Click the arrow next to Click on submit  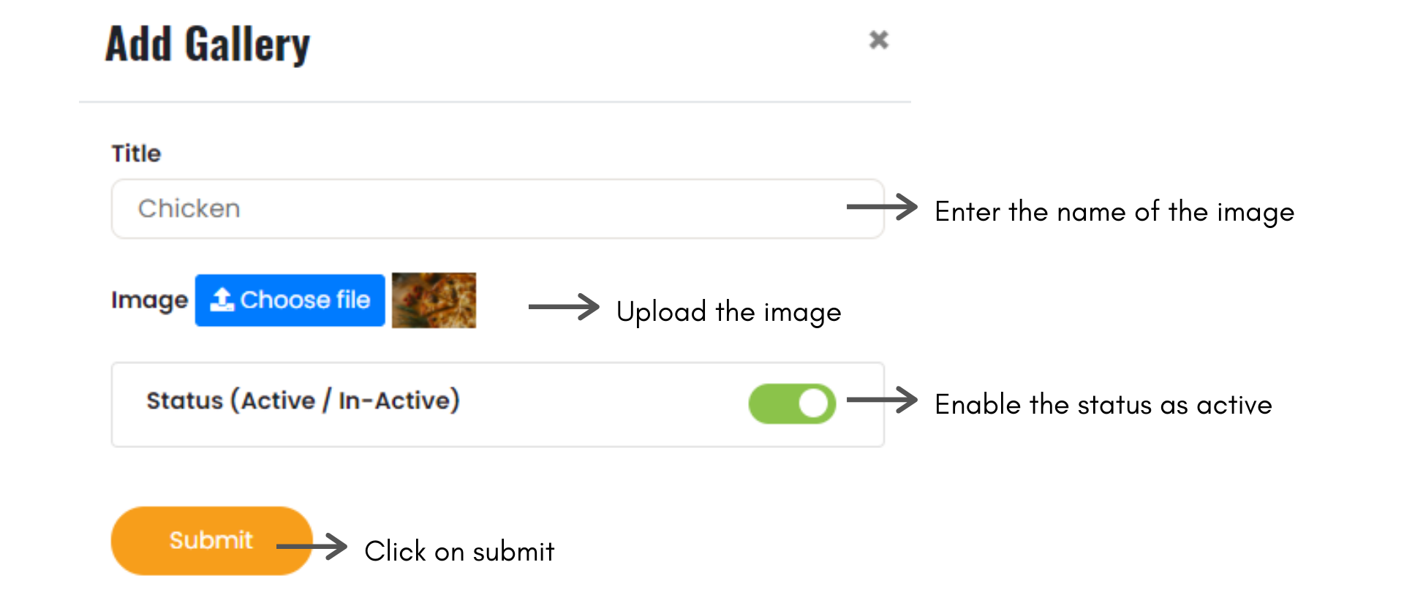click(312, 546)
